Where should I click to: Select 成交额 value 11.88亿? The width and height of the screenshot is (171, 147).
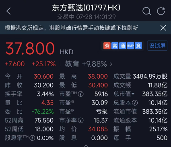click(158, 85)
